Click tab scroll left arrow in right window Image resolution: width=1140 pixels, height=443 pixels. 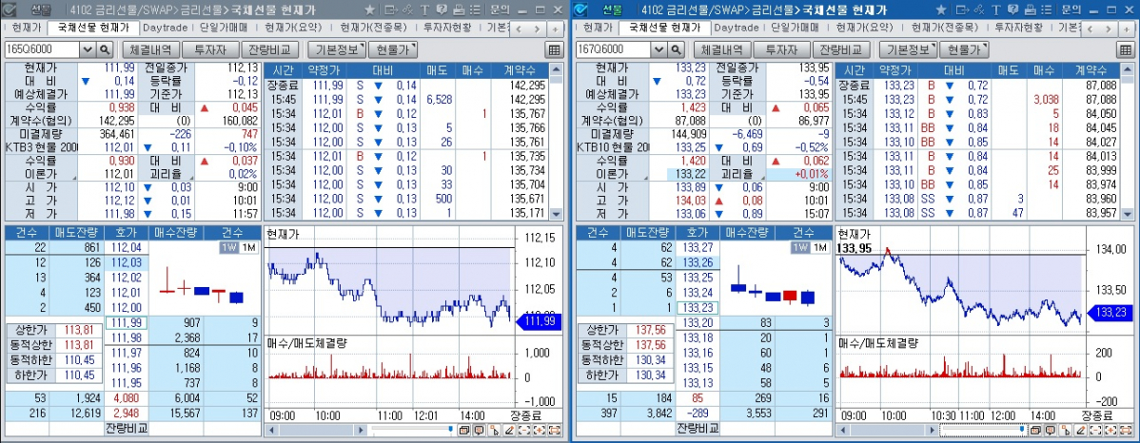pos(1092,29)
